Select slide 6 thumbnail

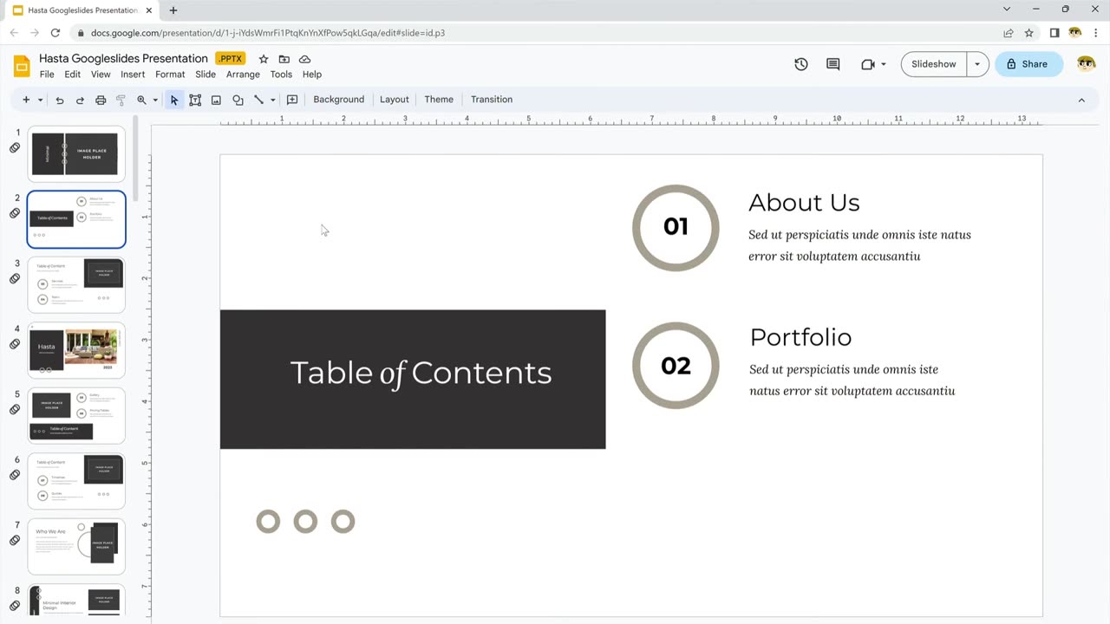(x=76, y=481)
